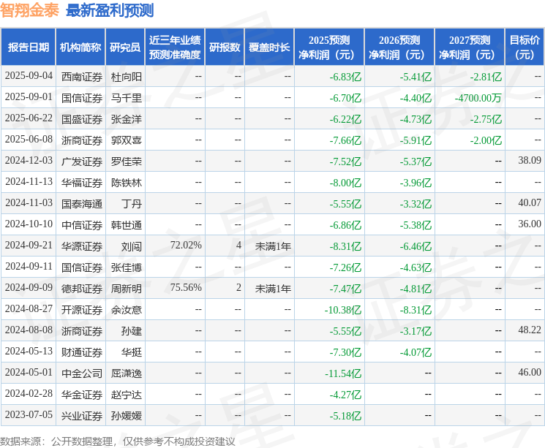
Task: Select 德邦证券 institution cell
Action: [82, 289]
